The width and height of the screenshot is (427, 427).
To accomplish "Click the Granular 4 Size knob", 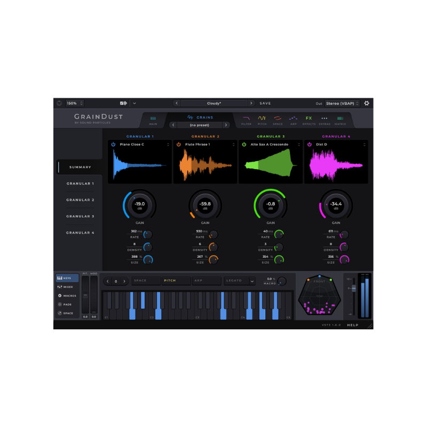I will click(x=344, y=260).
